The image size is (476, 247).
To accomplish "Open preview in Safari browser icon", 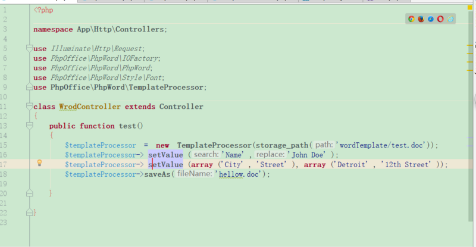I will click(x=431, y=19).
